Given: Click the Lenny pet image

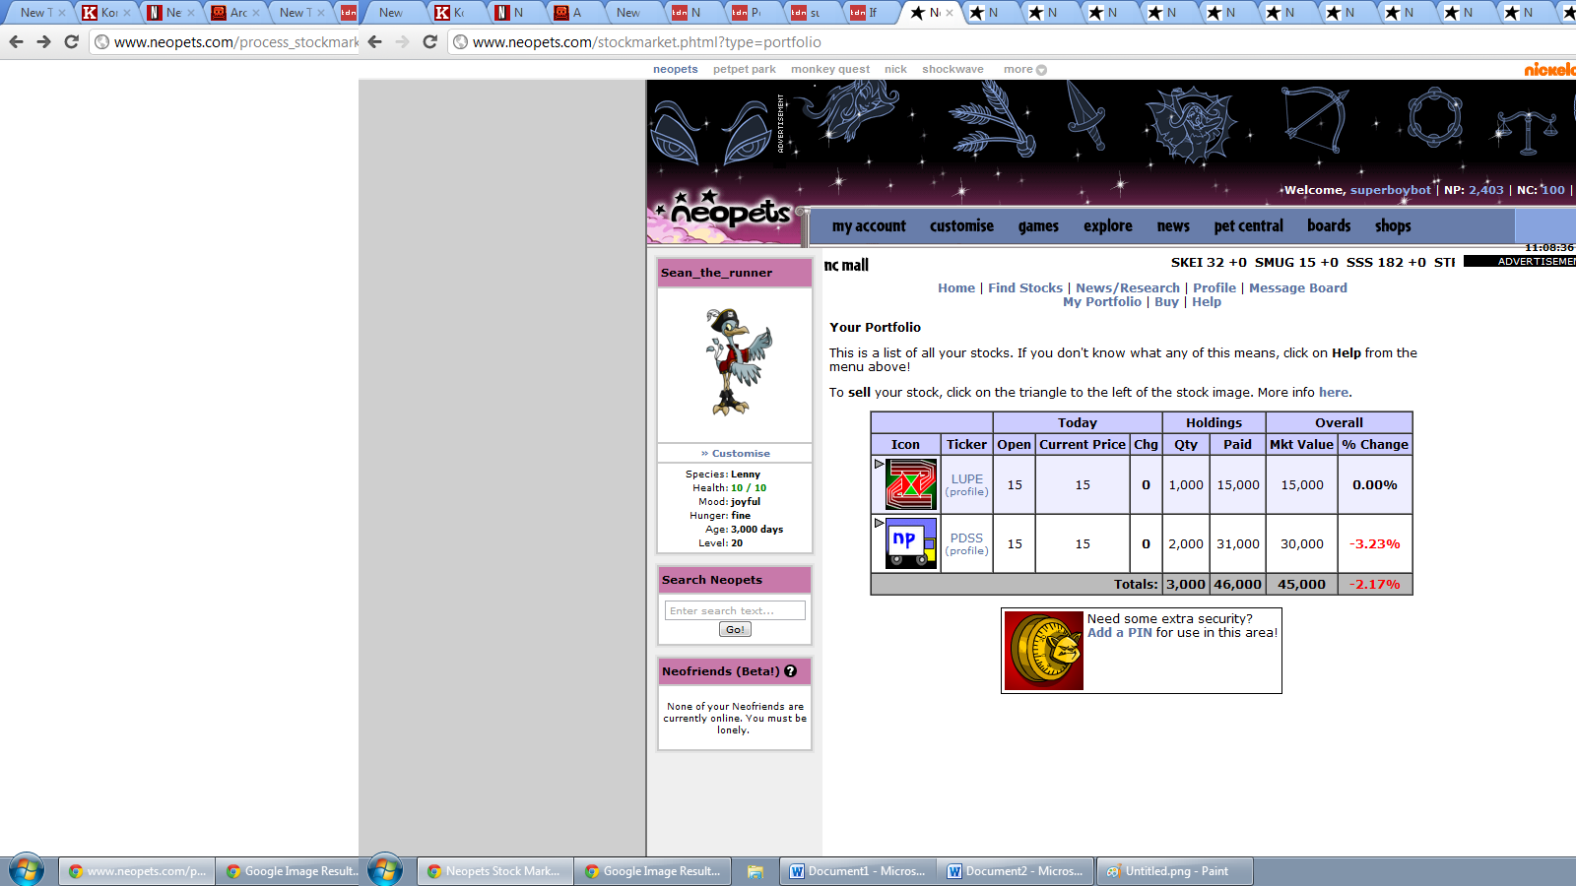Looking at the screenshot, I should [736, 361].
